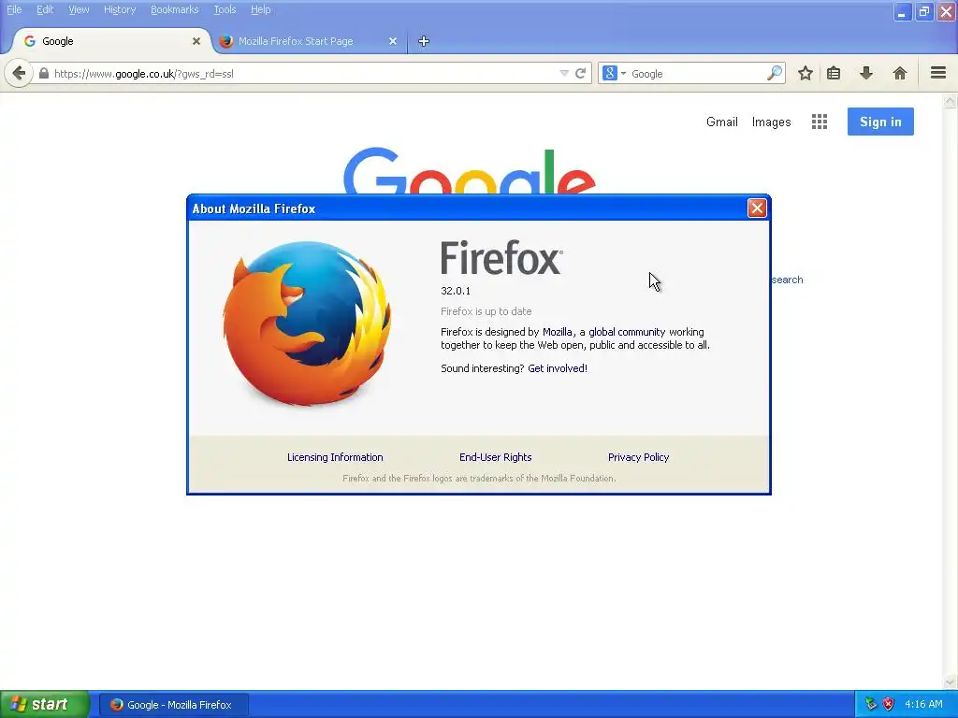Viewport: 958px width, 718px height.
Task: Click the page scrollbar down arrow
Action: point(951,682)
